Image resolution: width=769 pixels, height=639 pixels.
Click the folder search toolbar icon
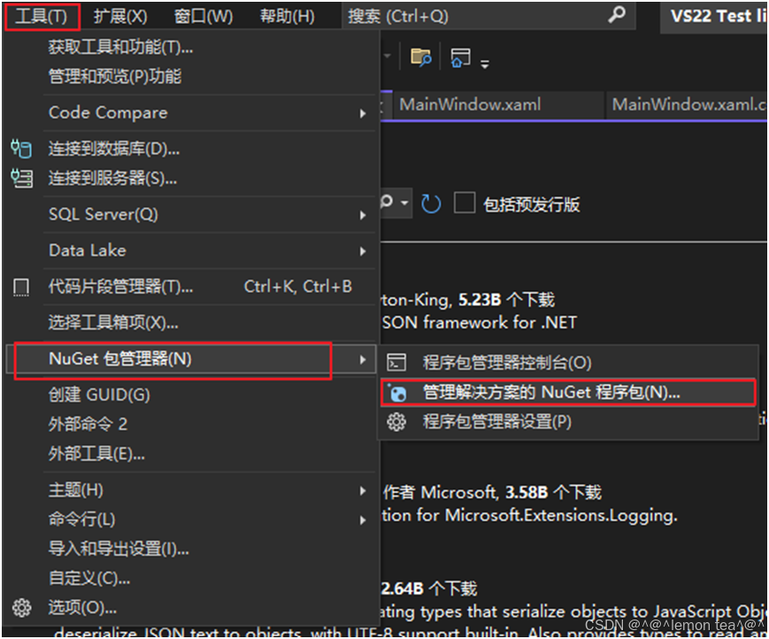[x=420, y=57]
